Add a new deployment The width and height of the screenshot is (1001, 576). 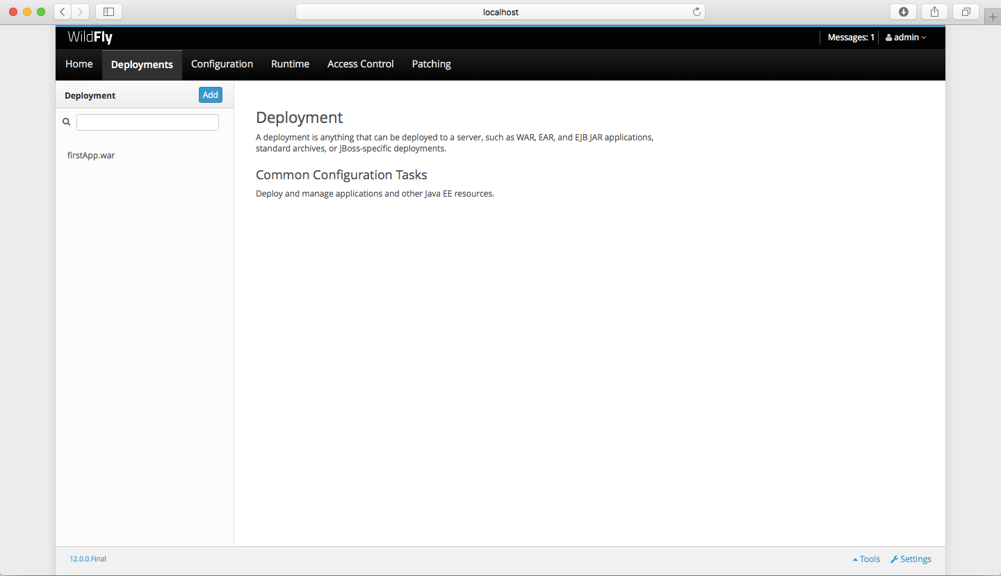pyautogui.click(x=211, y=95)
